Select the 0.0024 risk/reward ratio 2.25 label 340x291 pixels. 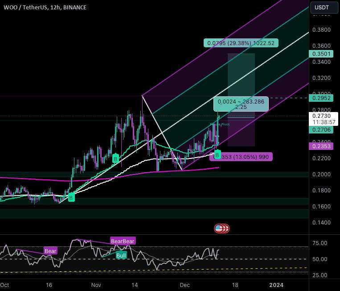(x=241, y=104)
